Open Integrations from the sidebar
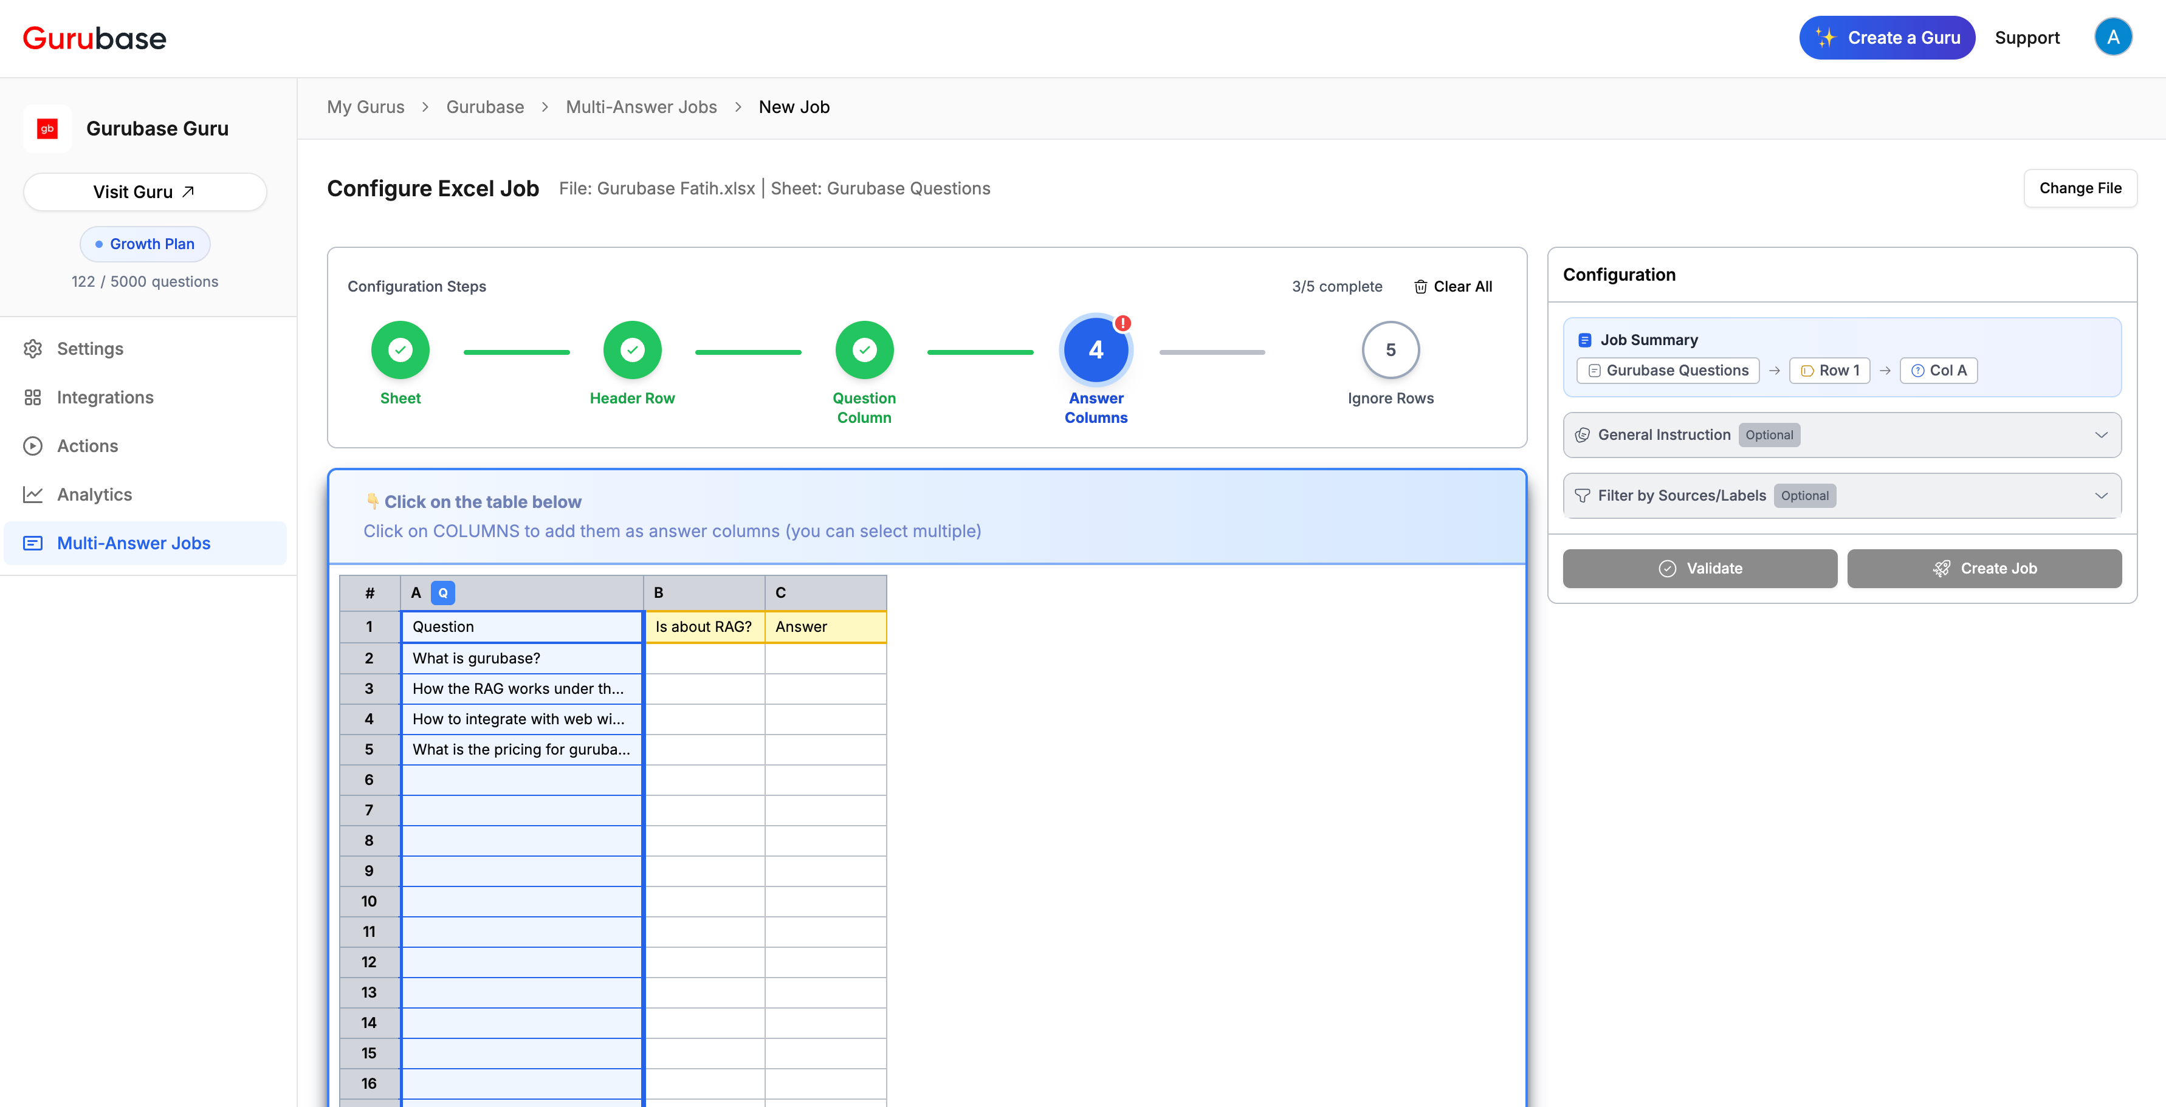 coord(105,397)
